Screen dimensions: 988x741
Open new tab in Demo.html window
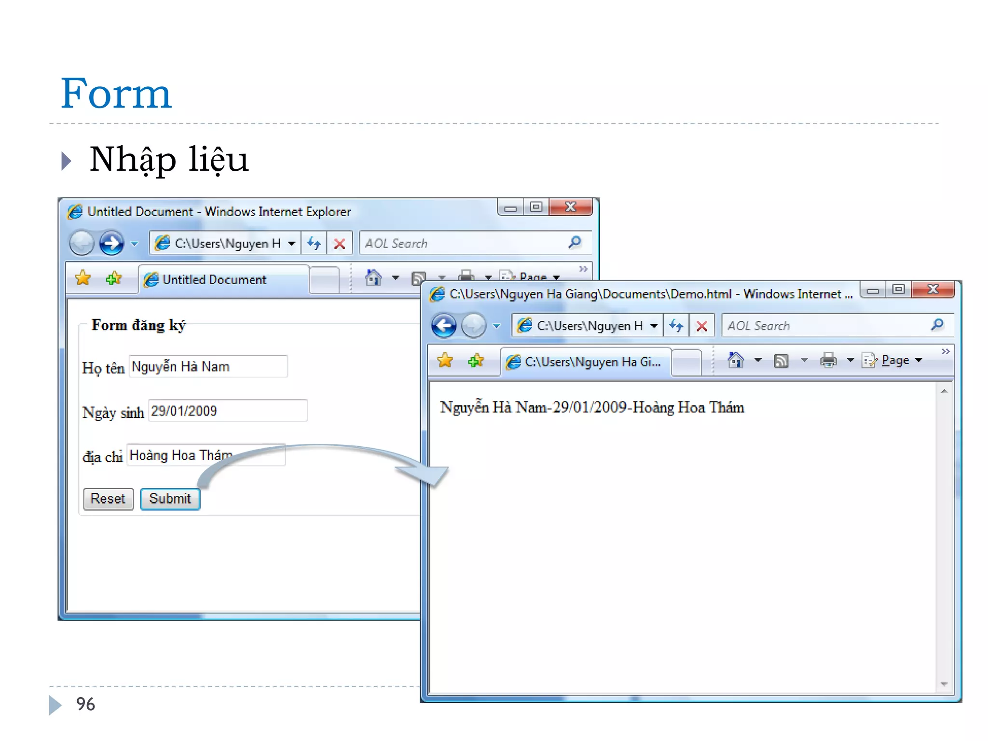pos(686,362)
